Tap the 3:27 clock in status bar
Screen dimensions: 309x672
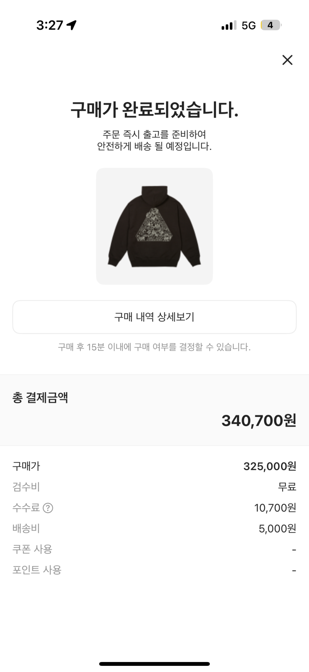[x=49, y=26]
